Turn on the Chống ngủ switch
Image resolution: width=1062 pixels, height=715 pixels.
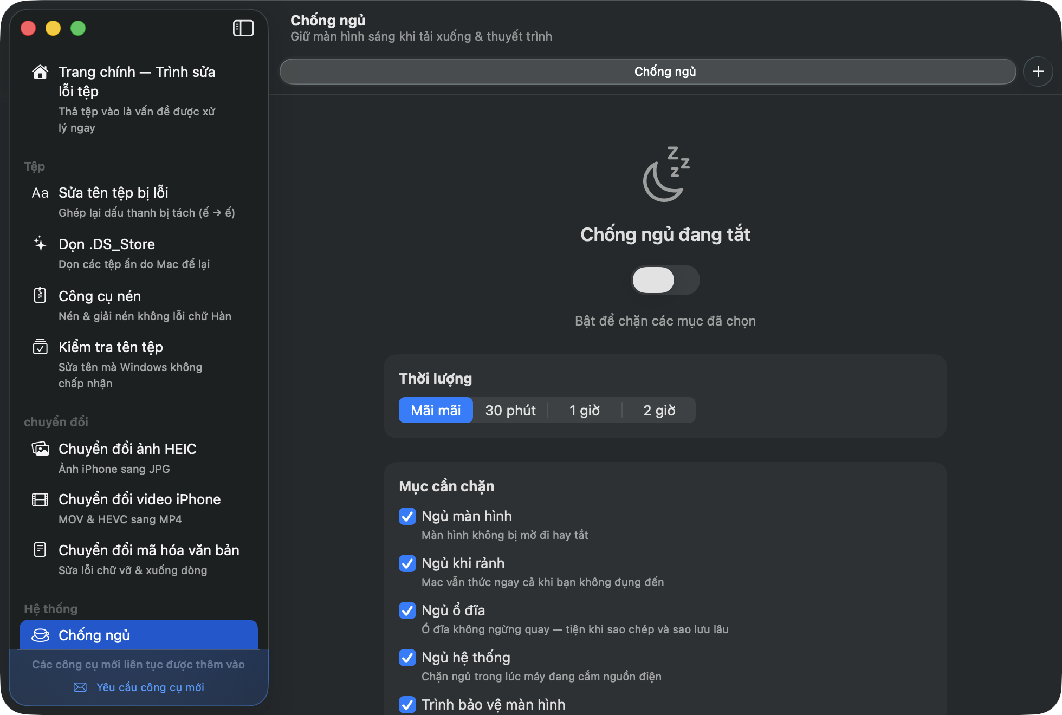click(x=665, y=280)
